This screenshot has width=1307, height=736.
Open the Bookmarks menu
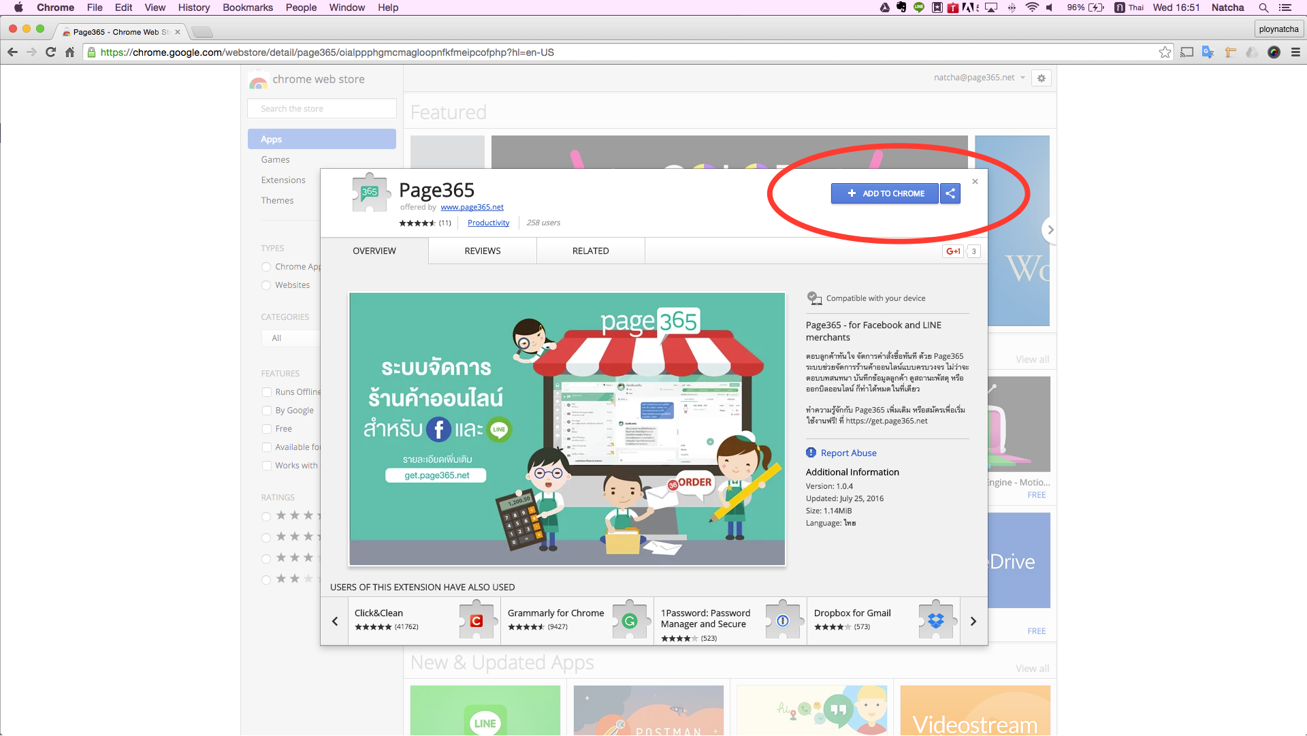tap(248, 7)
